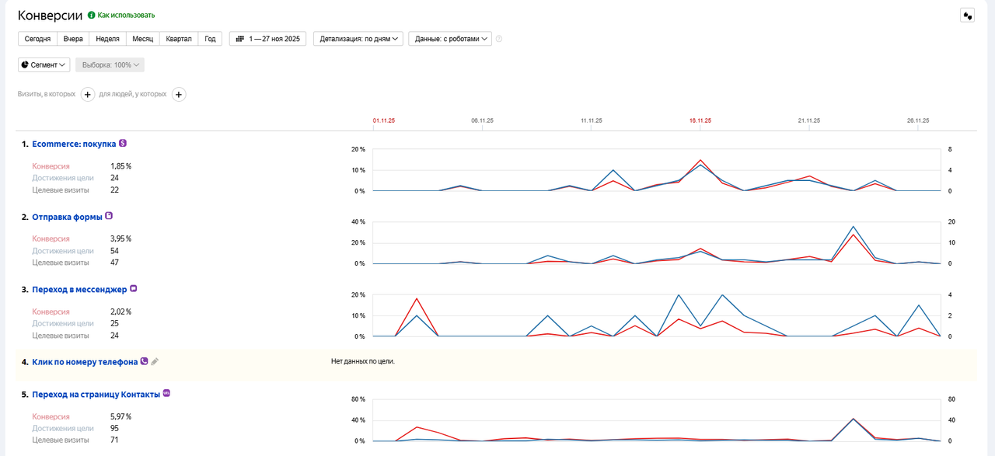Click the purple icon beside Ecommerce: покупка
Image resolution: width=995 pixels, height=456 pixels.
tap(123, 143)
